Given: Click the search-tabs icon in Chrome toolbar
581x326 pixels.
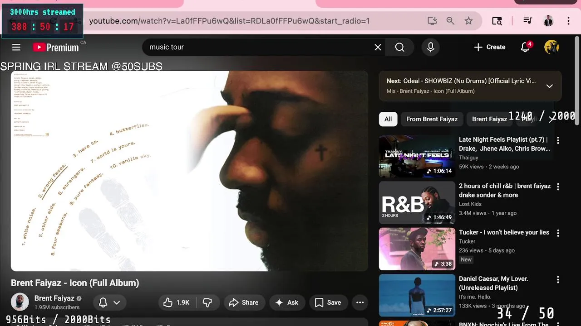Looking at the screenshot, I should (x=497, y=21).
